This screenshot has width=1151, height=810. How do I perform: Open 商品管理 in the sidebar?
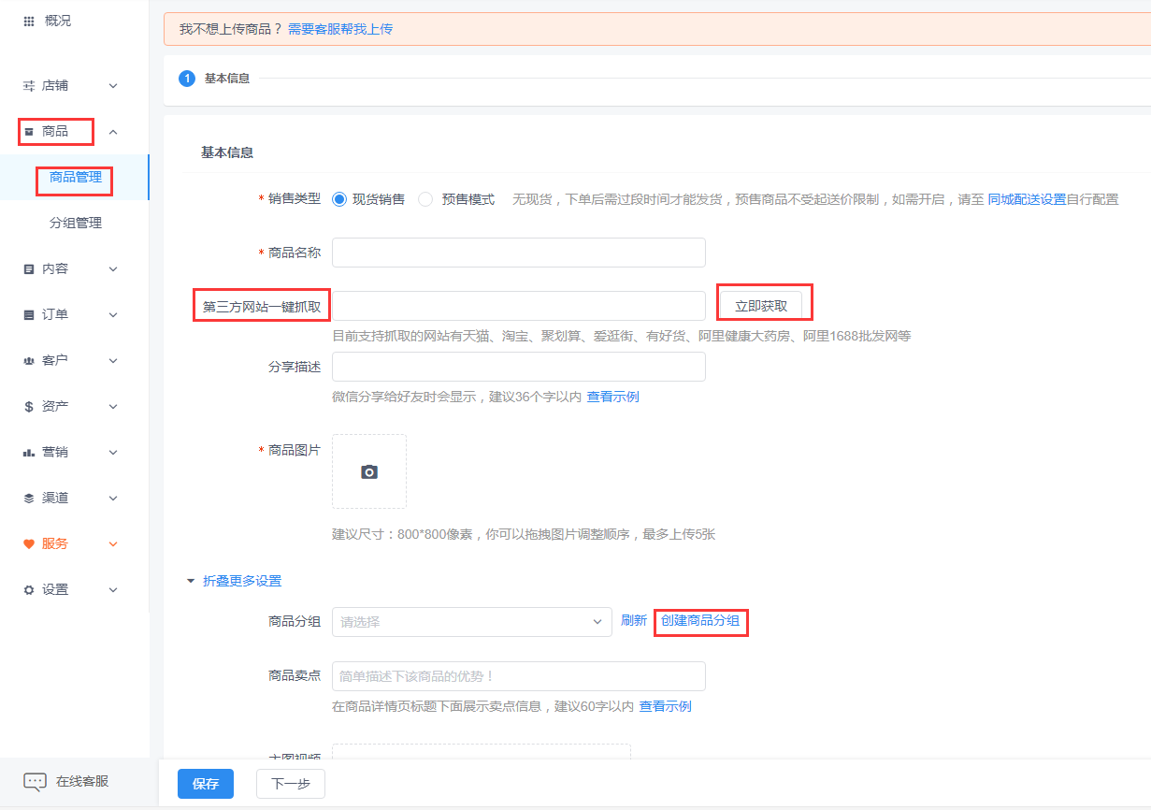pos(76,177)
